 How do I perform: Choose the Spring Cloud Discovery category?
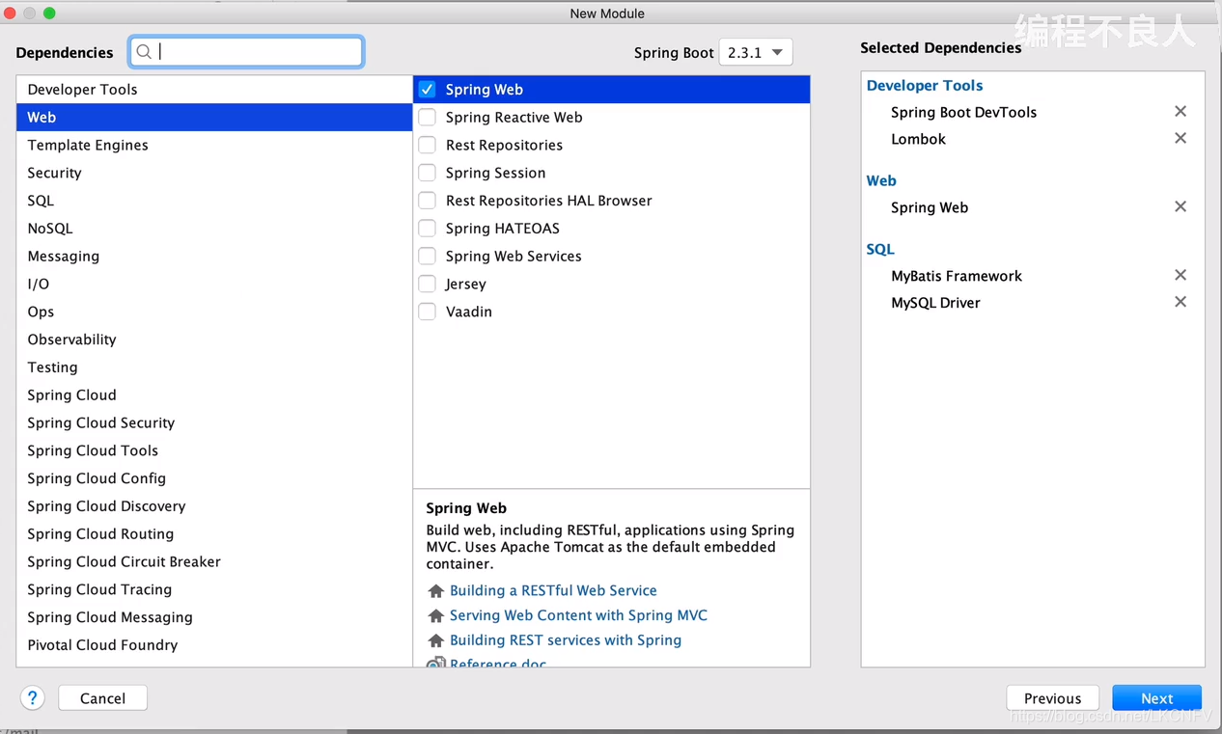(x=214, y=506)
